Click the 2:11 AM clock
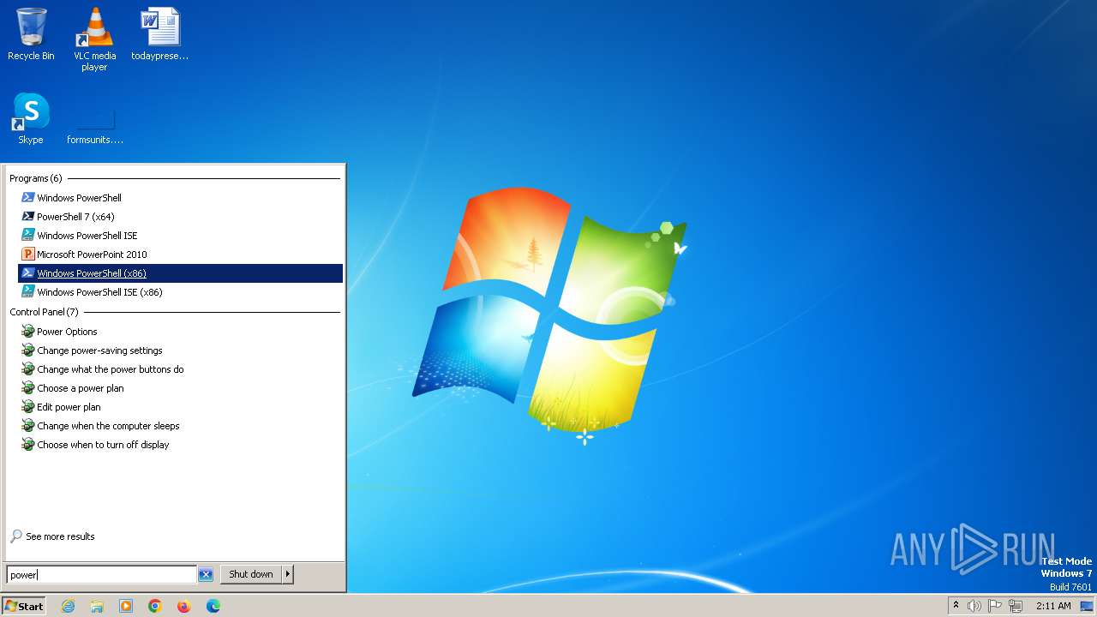 point(1053,606)
